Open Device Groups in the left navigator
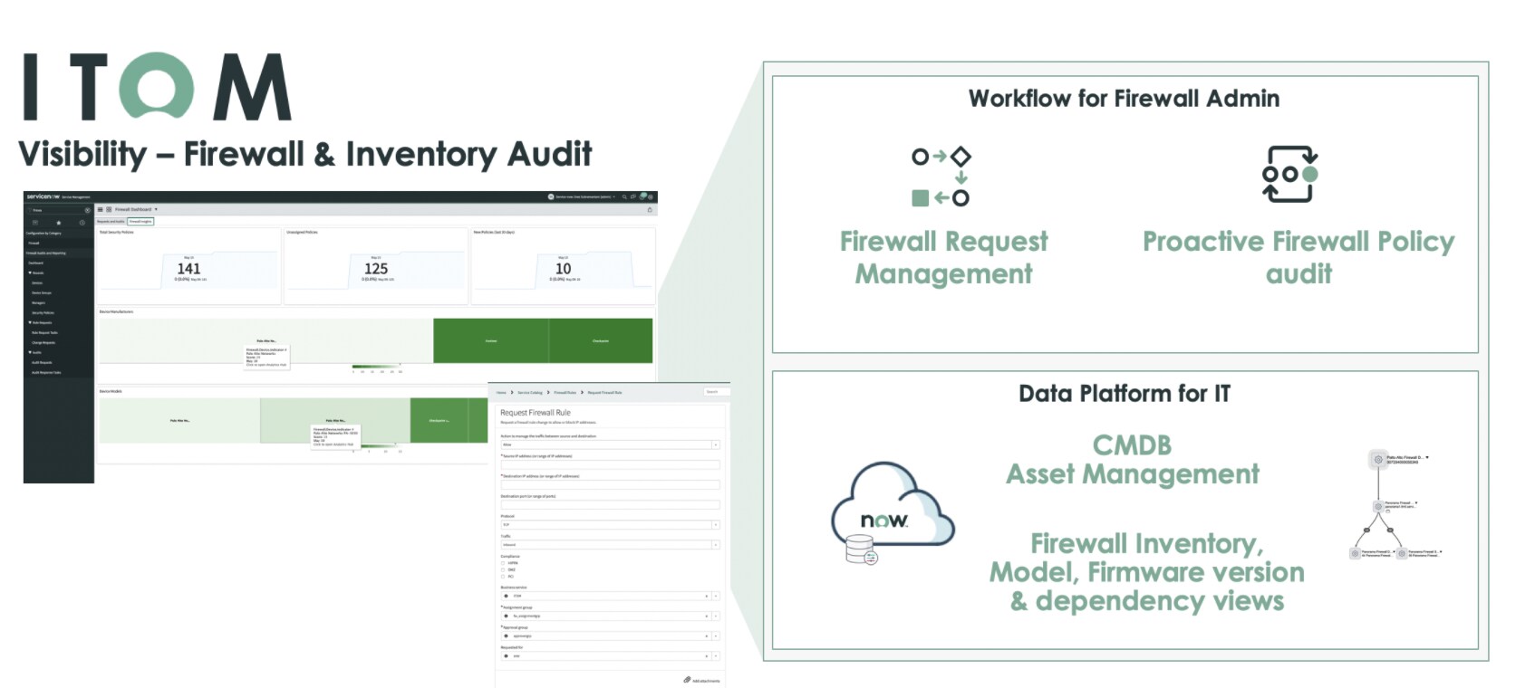The height and width of the screenshot is (688, 1535). coord(42,292)
